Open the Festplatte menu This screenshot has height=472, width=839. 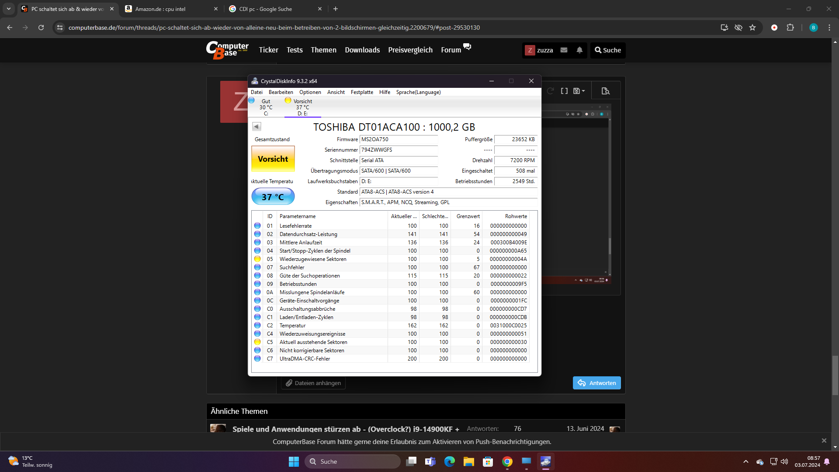(x=361, y=92)
